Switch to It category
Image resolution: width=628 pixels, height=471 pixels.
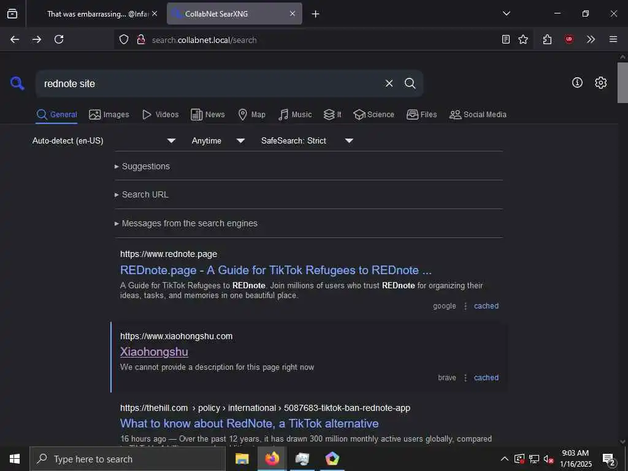pos(332,115)
